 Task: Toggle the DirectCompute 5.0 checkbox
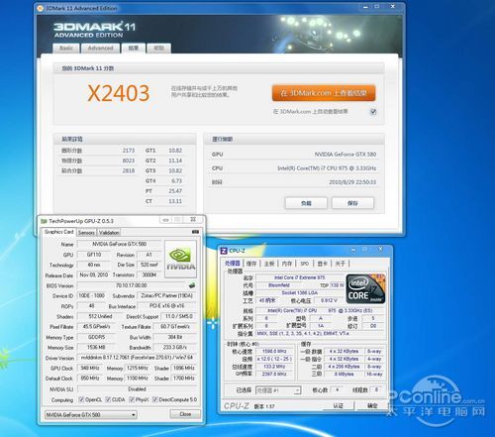pos(154,399)
